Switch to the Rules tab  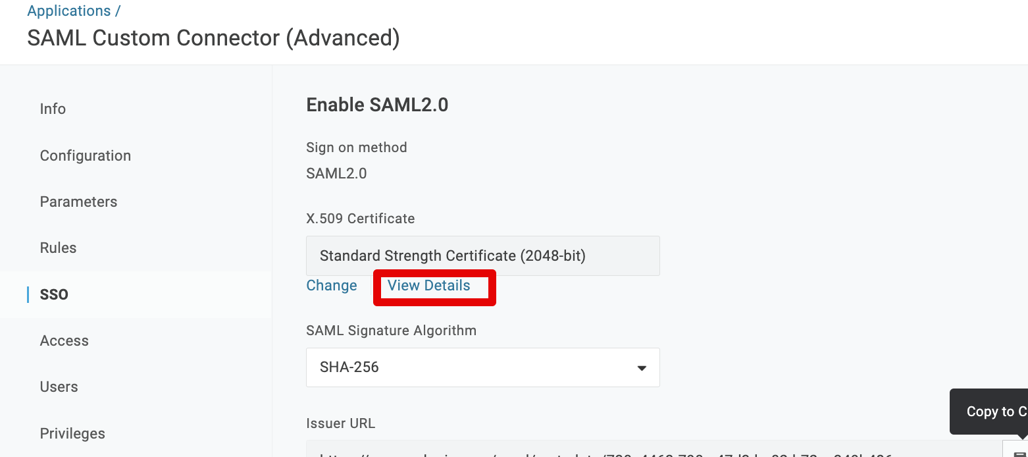pos(58,248)
